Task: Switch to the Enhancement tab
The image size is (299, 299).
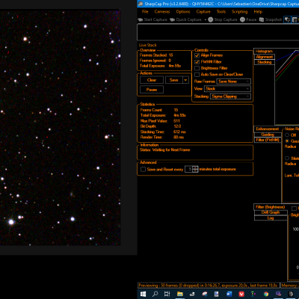Action: tap(268, 129)
